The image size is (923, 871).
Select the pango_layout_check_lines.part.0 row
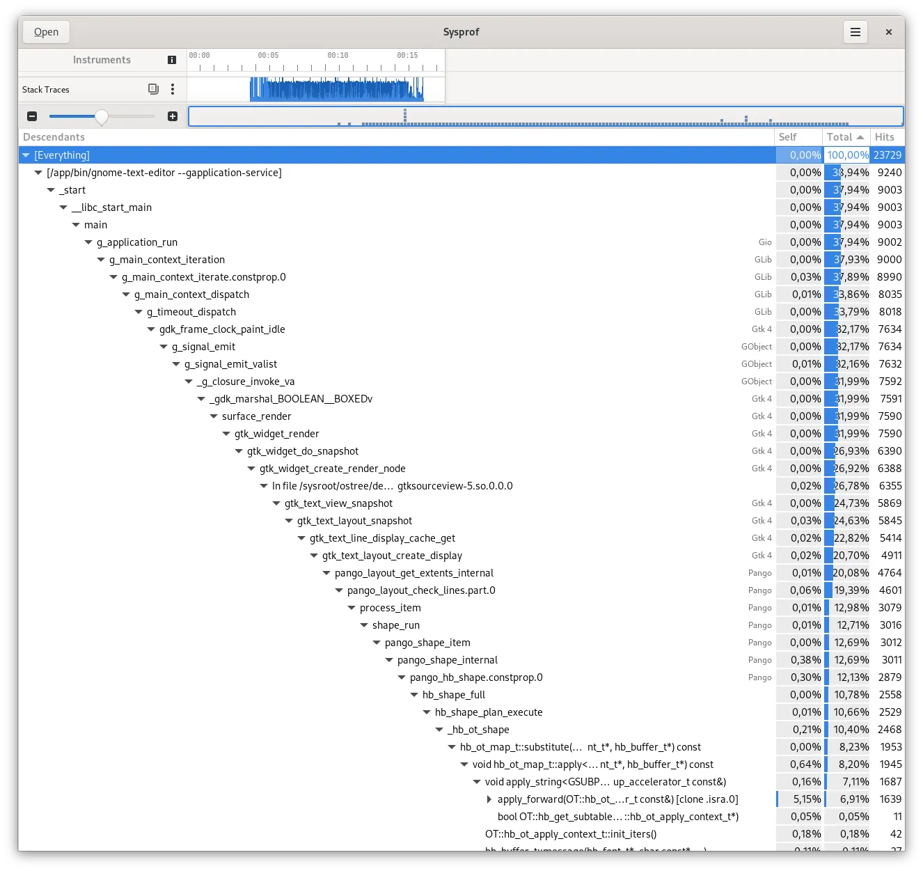421,590
